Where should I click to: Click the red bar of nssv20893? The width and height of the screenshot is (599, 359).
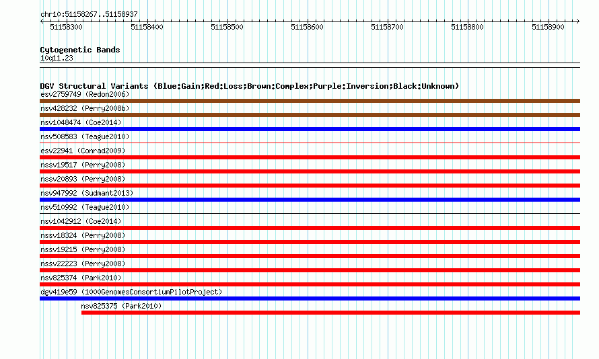[310, 186]
